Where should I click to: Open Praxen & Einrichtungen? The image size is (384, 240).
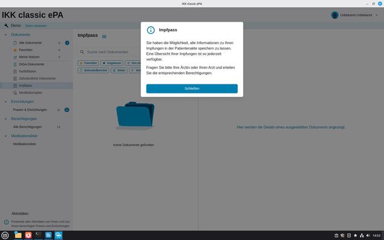[x=30, y=110]
